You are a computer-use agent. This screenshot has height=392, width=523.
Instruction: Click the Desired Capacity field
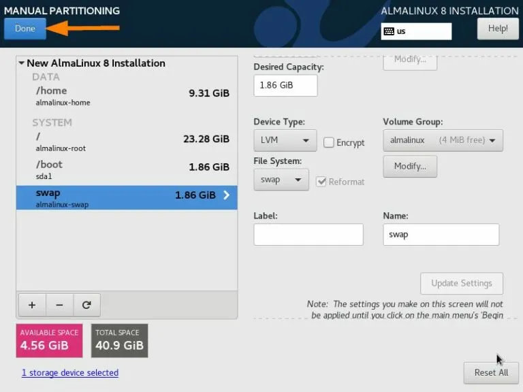pyautogui.click(x=285, y=85)
